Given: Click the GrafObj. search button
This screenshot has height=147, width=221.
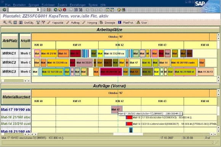Looking at the screenshot, I should 27,22.
